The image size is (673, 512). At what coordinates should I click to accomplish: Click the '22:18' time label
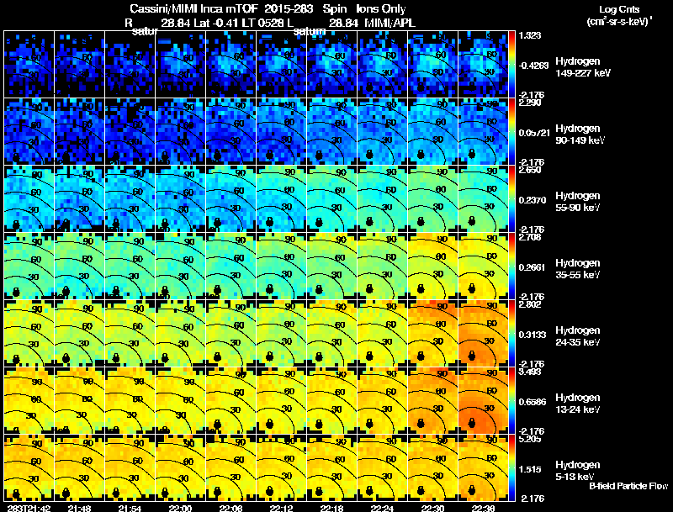[x=331, y=508]
